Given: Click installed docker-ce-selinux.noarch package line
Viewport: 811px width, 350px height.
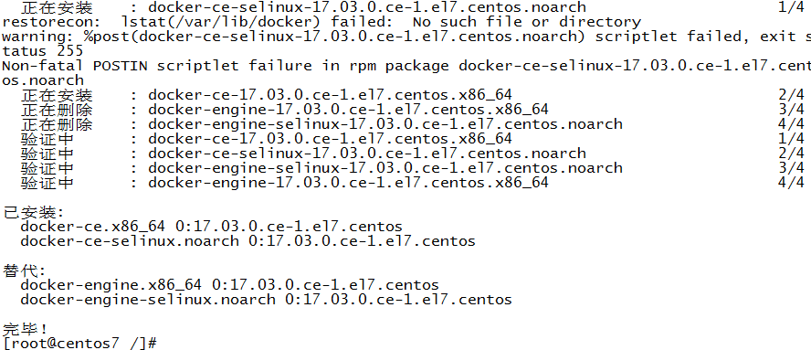Looking at the screenshot, I should point(248,241).
